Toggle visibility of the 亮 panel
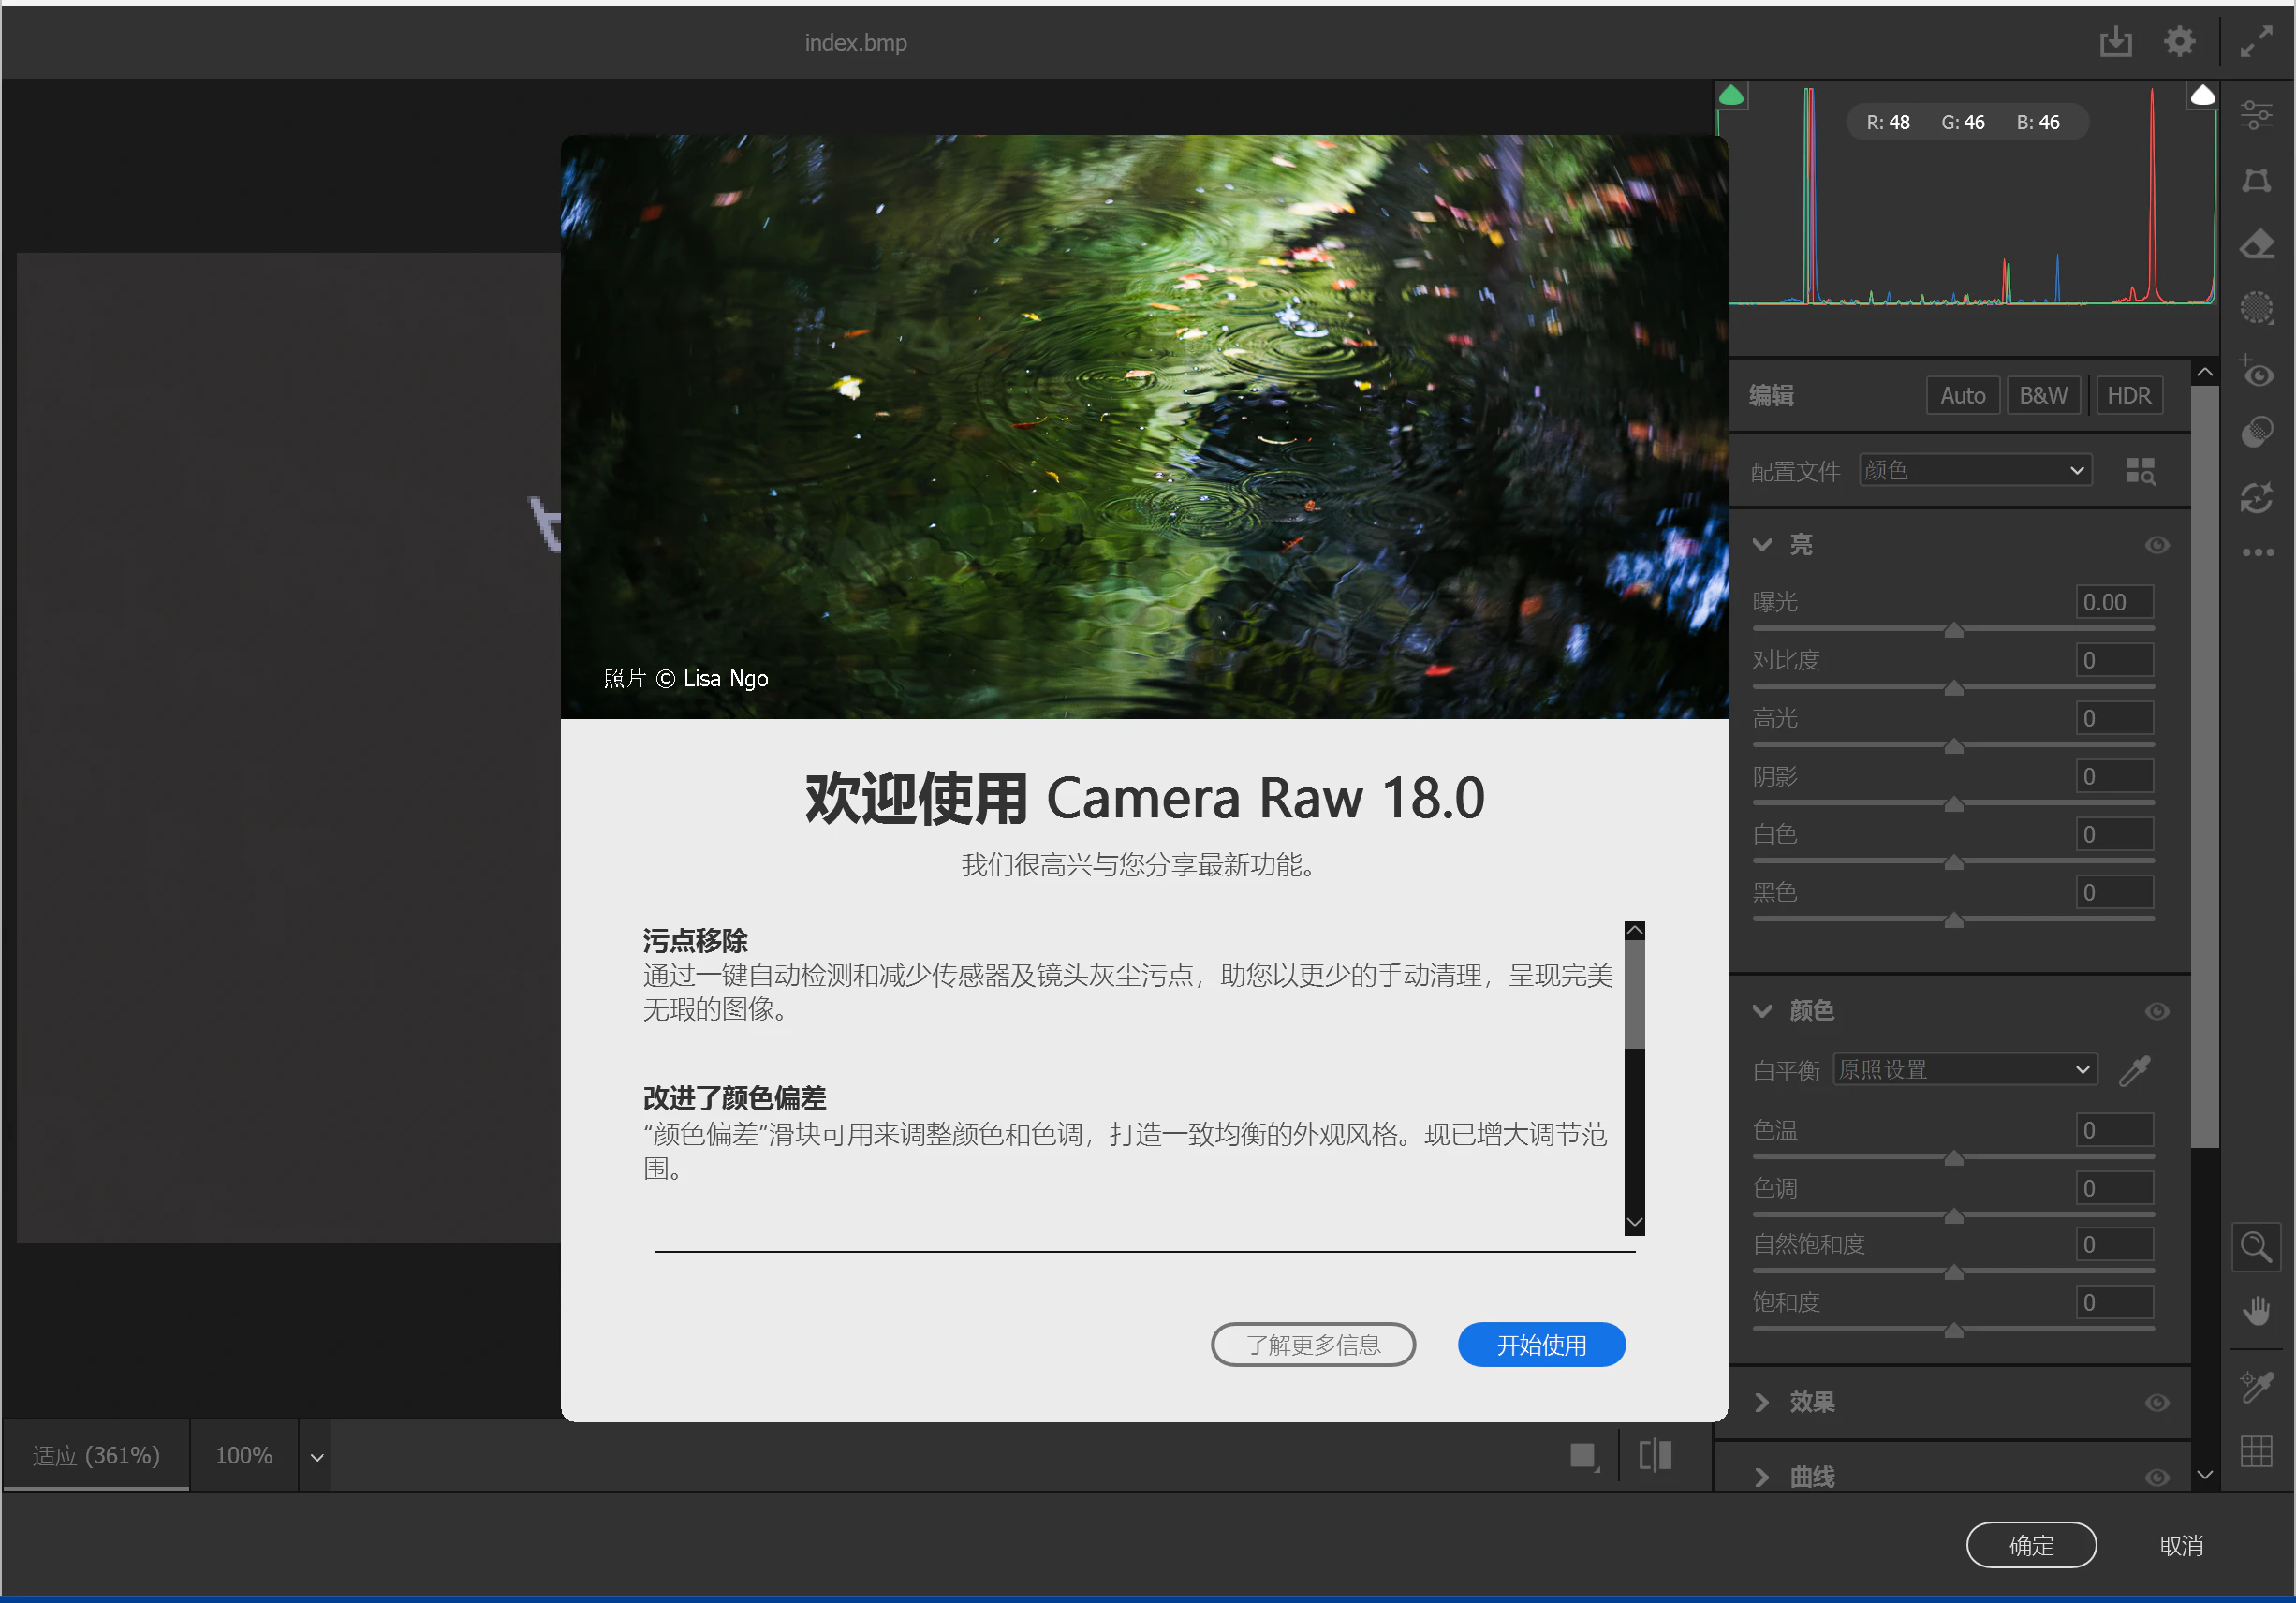 pyautogui.click(x=2157, y=545)
